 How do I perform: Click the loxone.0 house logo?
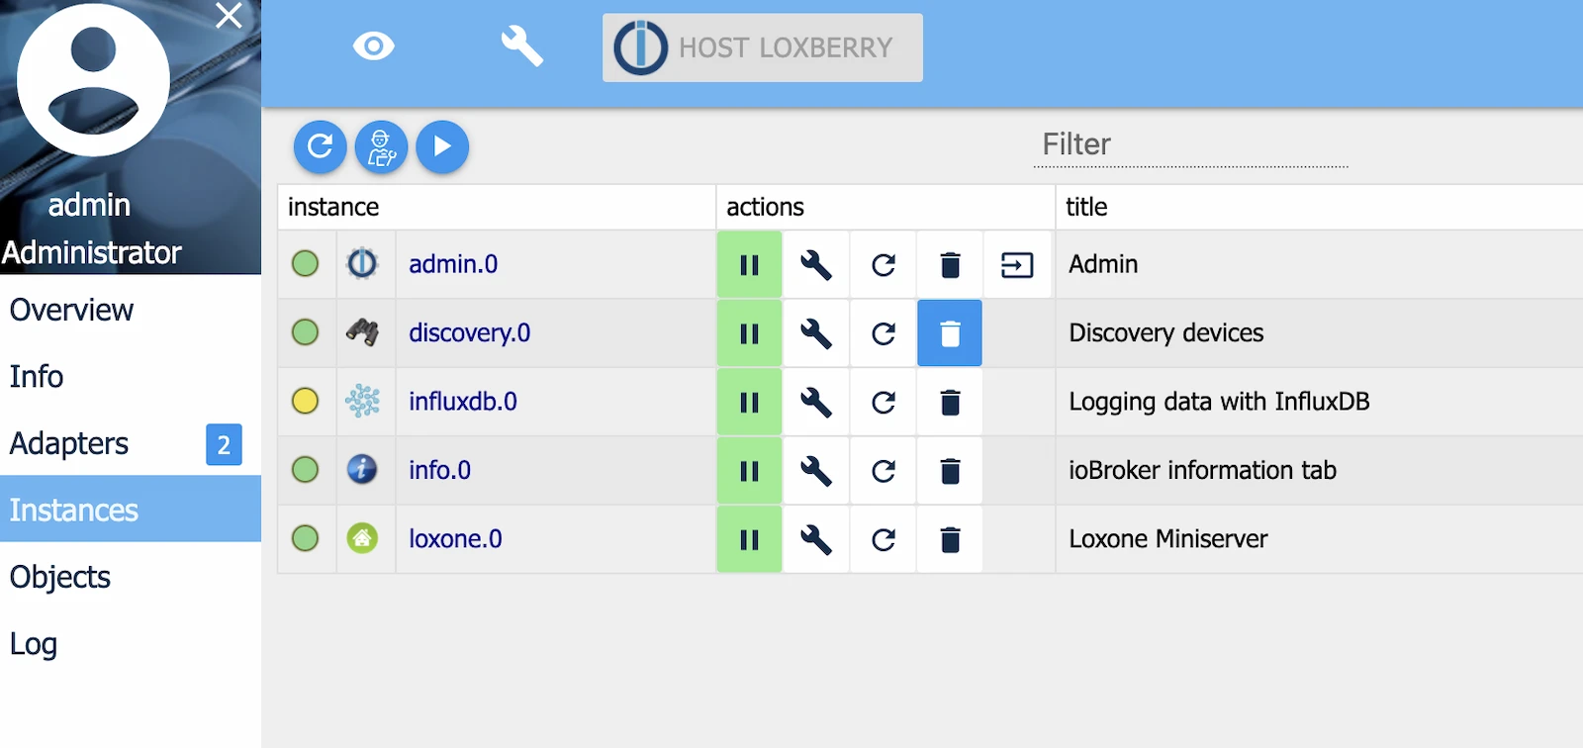(362, 538)
